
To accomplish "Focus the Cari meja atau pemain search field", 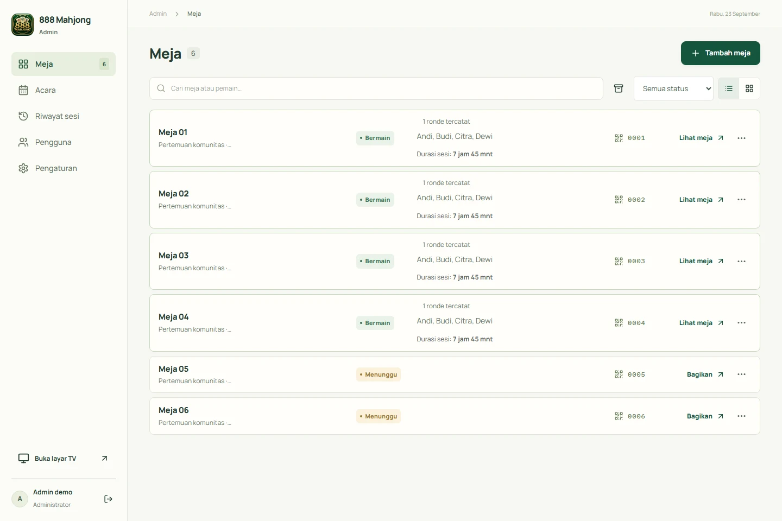I will click(376, 88).
